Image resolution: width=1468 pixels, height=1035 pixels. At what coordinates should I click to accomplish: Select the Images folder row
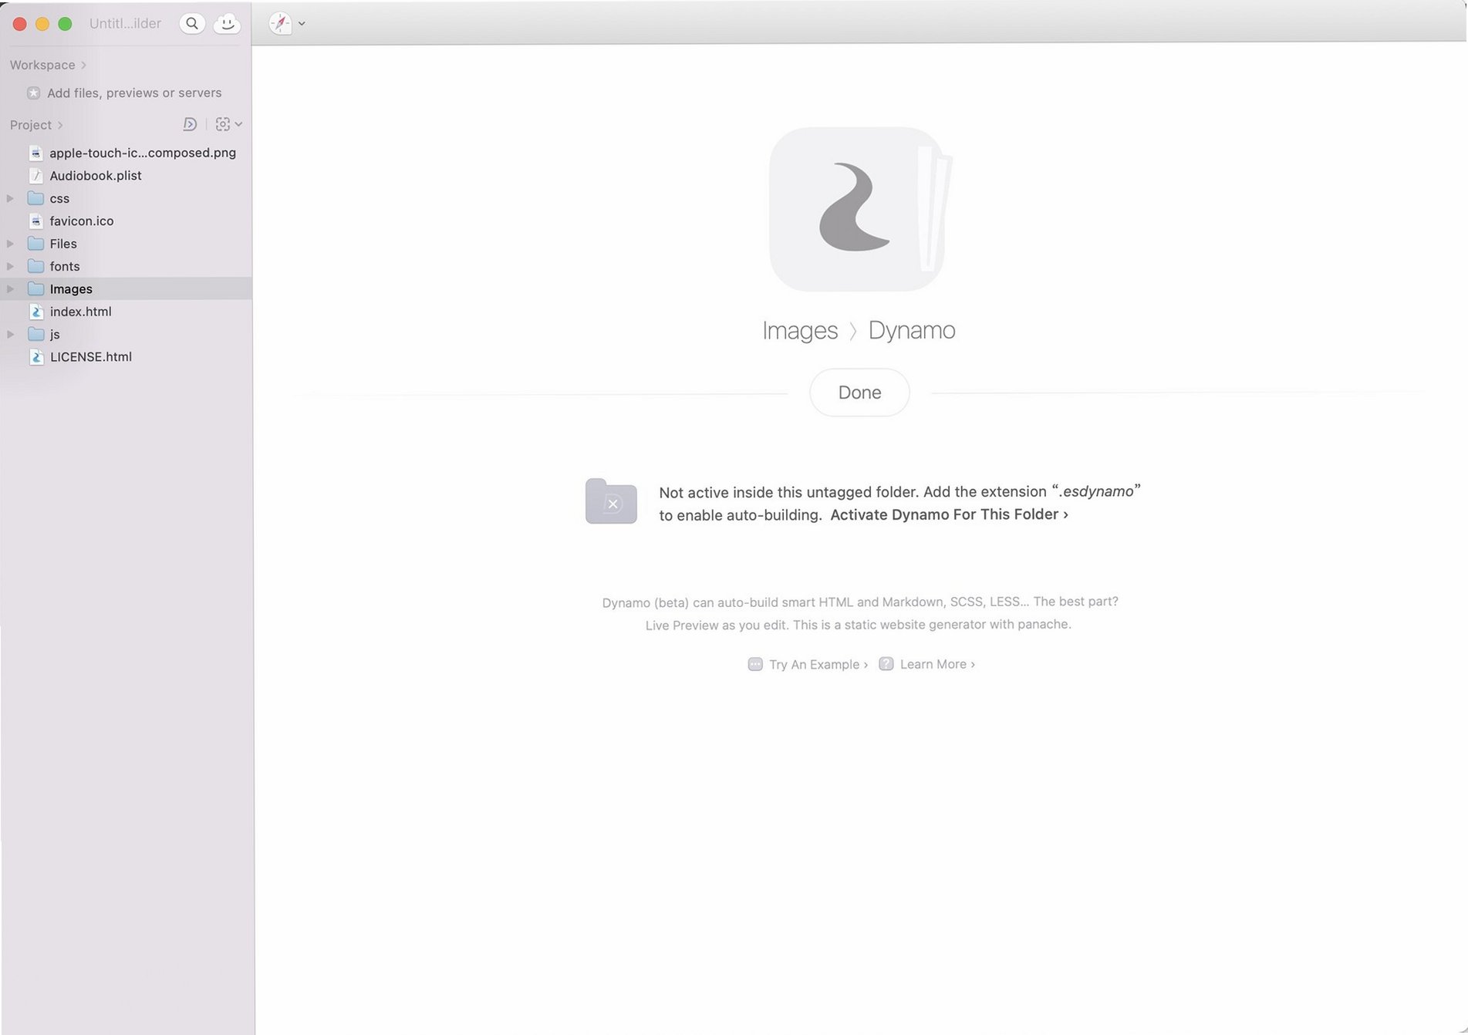point(126,288)
